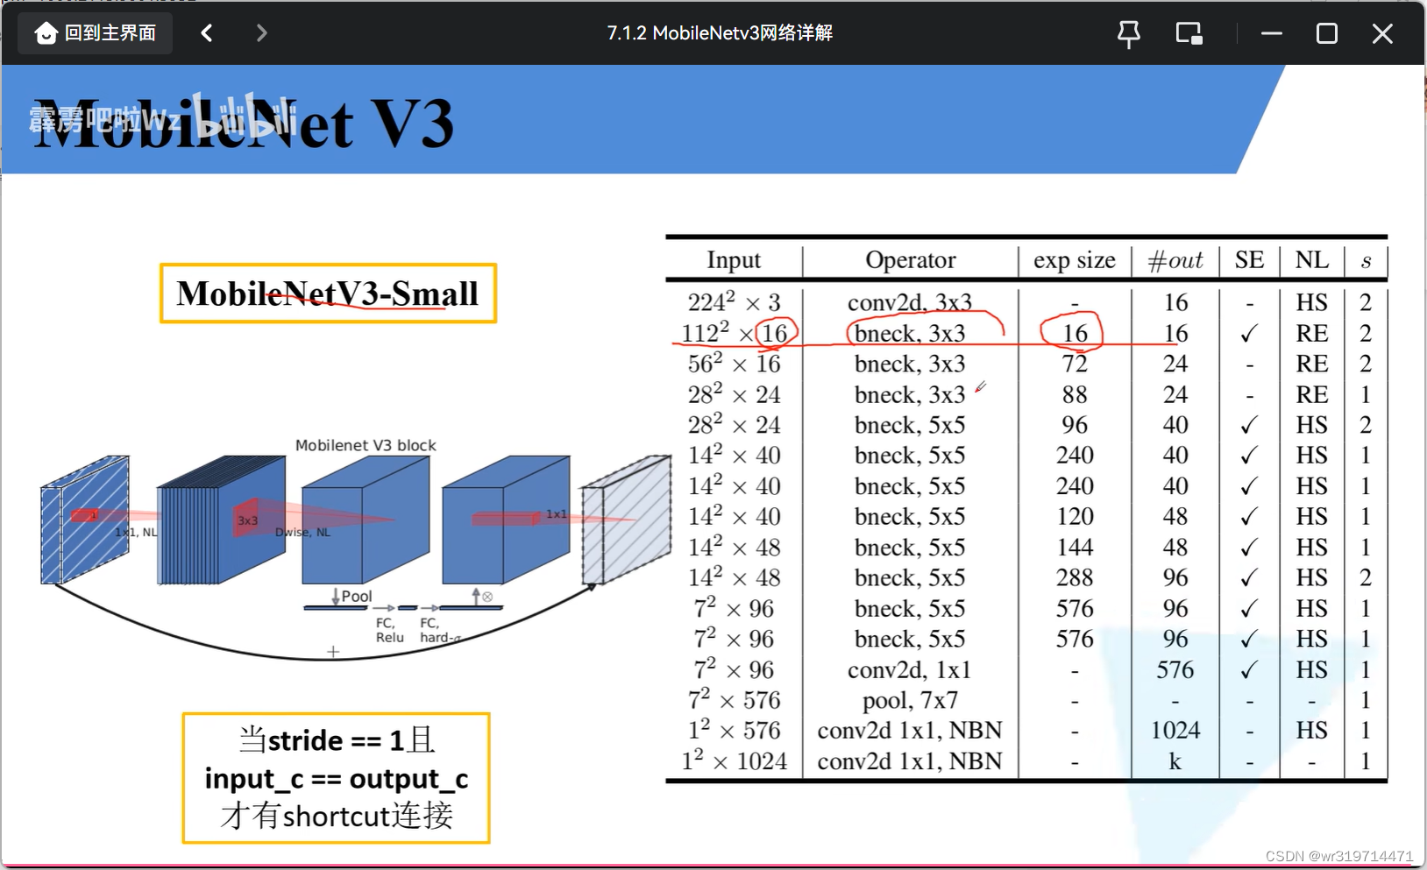Go forward with the right chevron arrow
This screenshot has width=1427, height=870.
pyautogui.click(x=261, y=33)
